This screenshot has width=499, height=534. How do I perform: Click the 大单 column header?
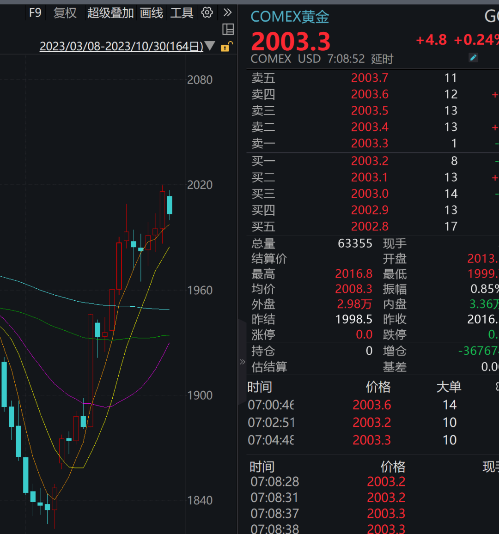pyautogui.click(x=449, y=387)
